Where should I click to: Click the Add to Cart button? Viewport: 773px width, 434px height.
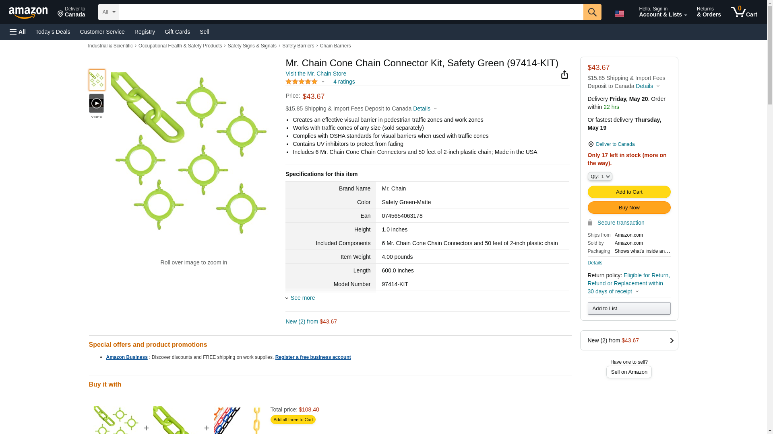[x=628, y=192]
